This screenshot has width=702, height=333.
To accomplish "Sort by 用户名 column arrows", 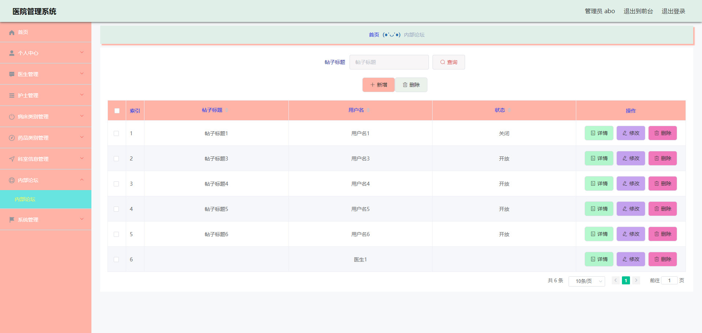I will (x=368, y=110).
